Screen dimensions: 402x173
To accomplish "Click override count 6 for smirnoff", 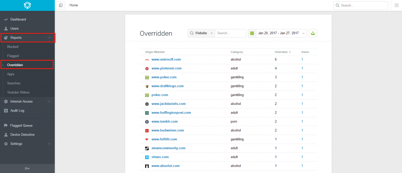I will click(x=276, y=59).
